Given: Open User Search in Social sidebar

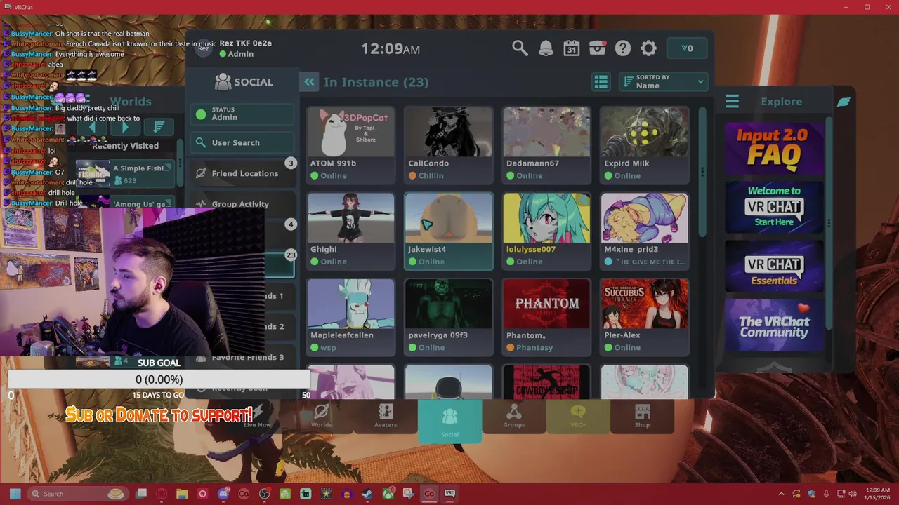Looking at the screenshot, I should click(x=242, y=142).
